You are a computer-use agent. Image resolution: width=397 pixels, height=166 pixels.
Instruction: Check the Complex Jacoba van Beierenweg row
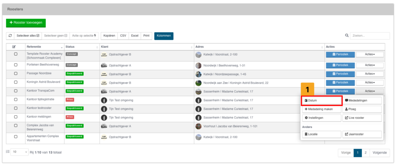tap(16, 126)
